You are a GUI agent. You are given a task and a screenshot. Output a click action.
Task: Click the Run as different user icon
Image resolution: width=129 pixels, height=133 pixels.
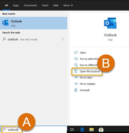76,65
